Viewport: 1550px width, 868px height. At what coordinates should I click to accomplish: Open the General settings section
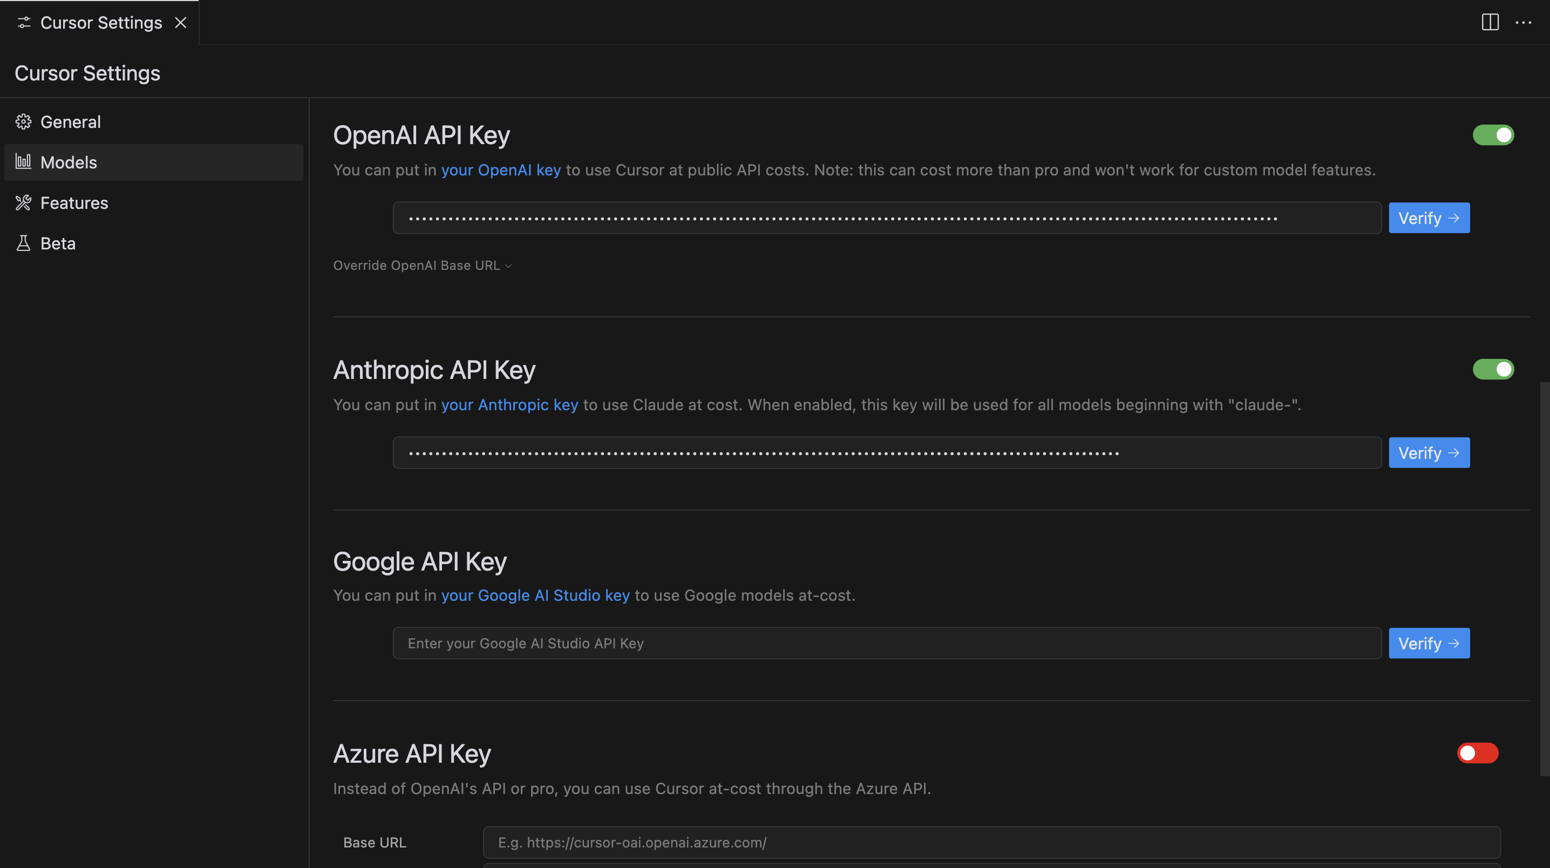pyautogui.click(x=70, y=121)
